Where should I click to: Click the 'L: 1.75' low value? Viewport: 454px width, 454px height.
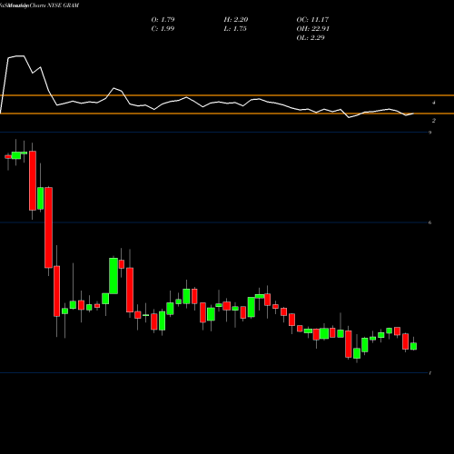(x=235, y=29)
